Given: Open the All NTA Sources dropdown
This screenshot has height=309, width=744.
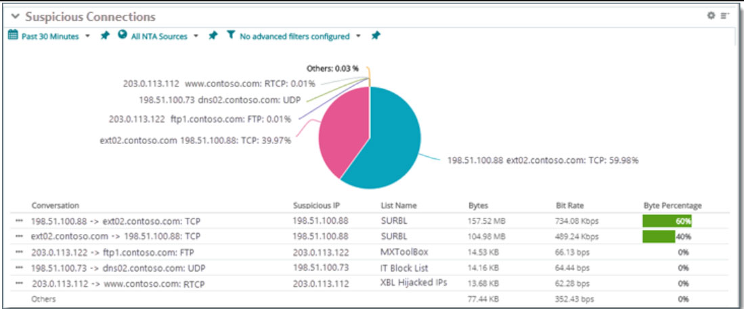Looking at the screenshot, I should (196, 37).
